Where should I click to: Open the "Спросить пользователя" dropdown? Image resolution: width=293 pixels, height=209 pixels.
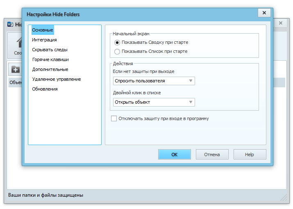154,81
